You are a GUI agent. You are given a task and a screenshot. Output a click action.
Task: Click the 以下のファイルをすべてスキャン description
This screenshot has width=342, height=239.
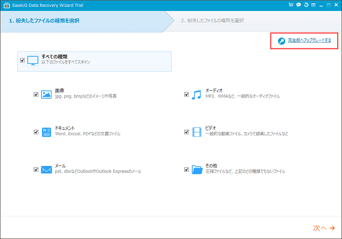pos(66,63)
